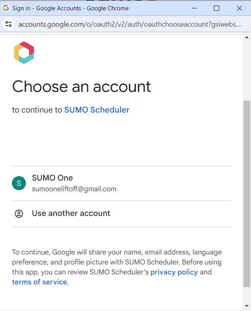Click the SUMO hexagon logo
Image resolution: width=251 pixels, height=311 pixels.
pos(24,52)
